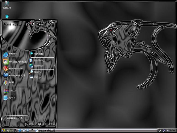Open SFC 桌酷网专用版 from the start menu
The image size is (177, 133).
click(x=15, y=62)
